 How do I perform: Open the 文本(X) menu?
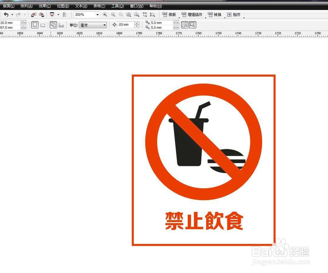pyautogui.click(x=81, y=6)
